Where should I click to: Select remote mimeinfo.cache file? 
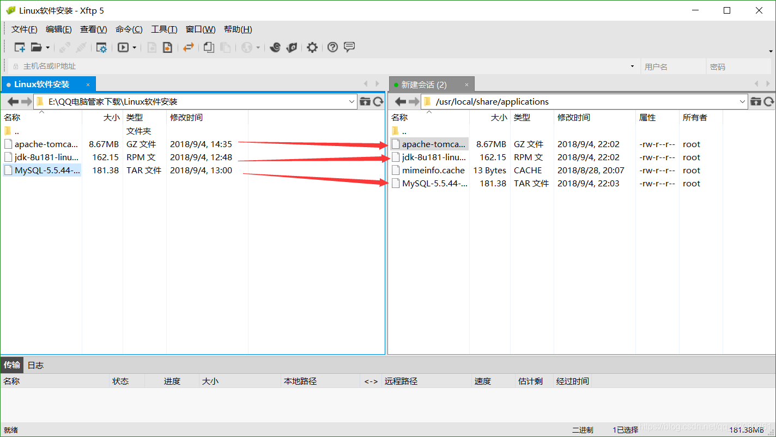click(429, 171)
